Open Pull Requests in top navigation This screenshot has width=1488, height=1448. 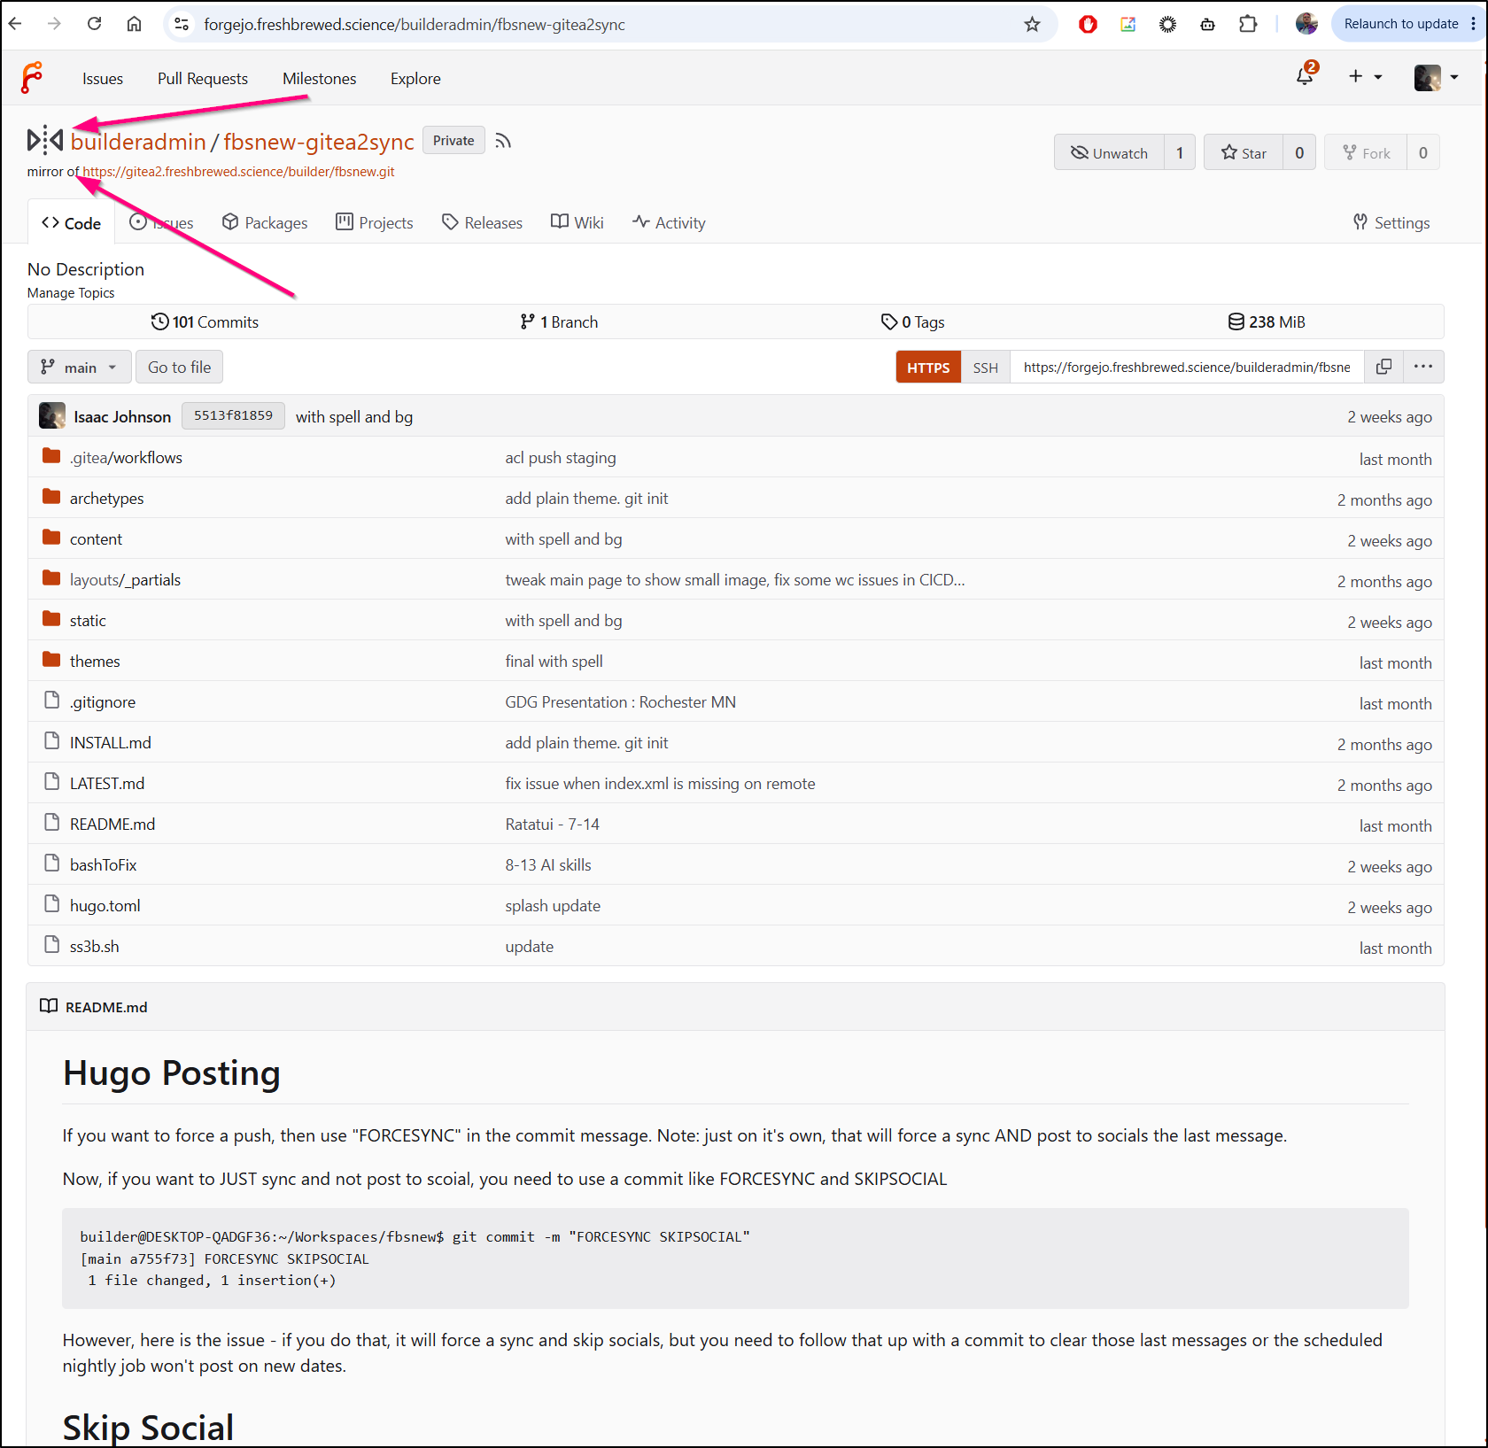[203, 78]
